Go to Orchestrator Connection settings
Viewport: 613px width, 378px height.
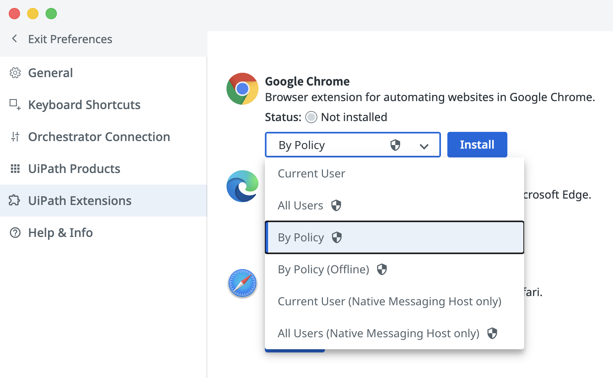(103, 137)
